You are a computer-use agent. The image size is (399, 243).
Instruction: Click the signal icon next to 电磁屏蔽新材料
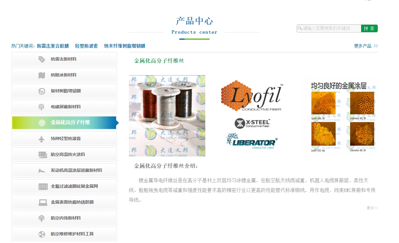[x=42, y=107]
